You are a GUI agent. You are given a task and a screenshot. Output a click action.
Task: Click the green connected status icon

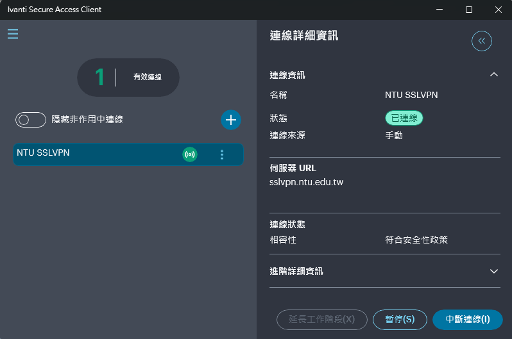point(190,154)
